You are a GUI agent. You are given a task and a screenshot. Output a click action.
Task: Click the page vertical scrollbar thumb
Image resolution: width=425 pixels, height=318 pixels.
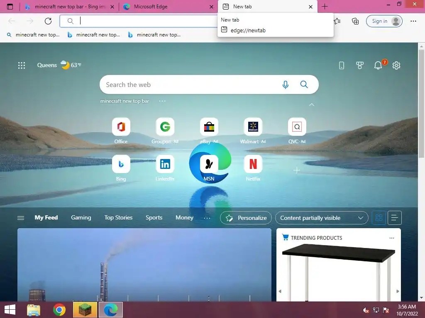421,104
